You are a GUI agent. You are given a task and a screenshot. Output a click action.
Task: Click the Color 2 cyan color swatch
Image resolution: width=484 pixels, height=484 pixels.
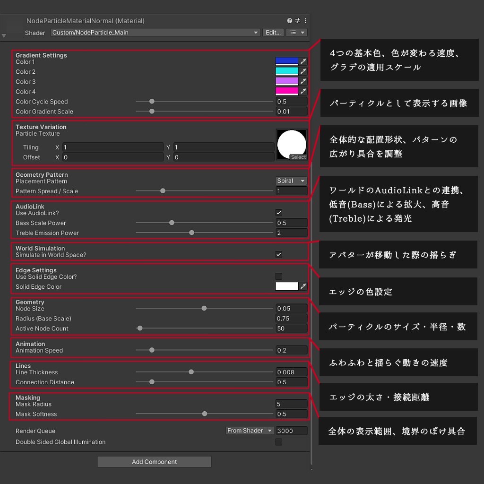coord(287,71)
